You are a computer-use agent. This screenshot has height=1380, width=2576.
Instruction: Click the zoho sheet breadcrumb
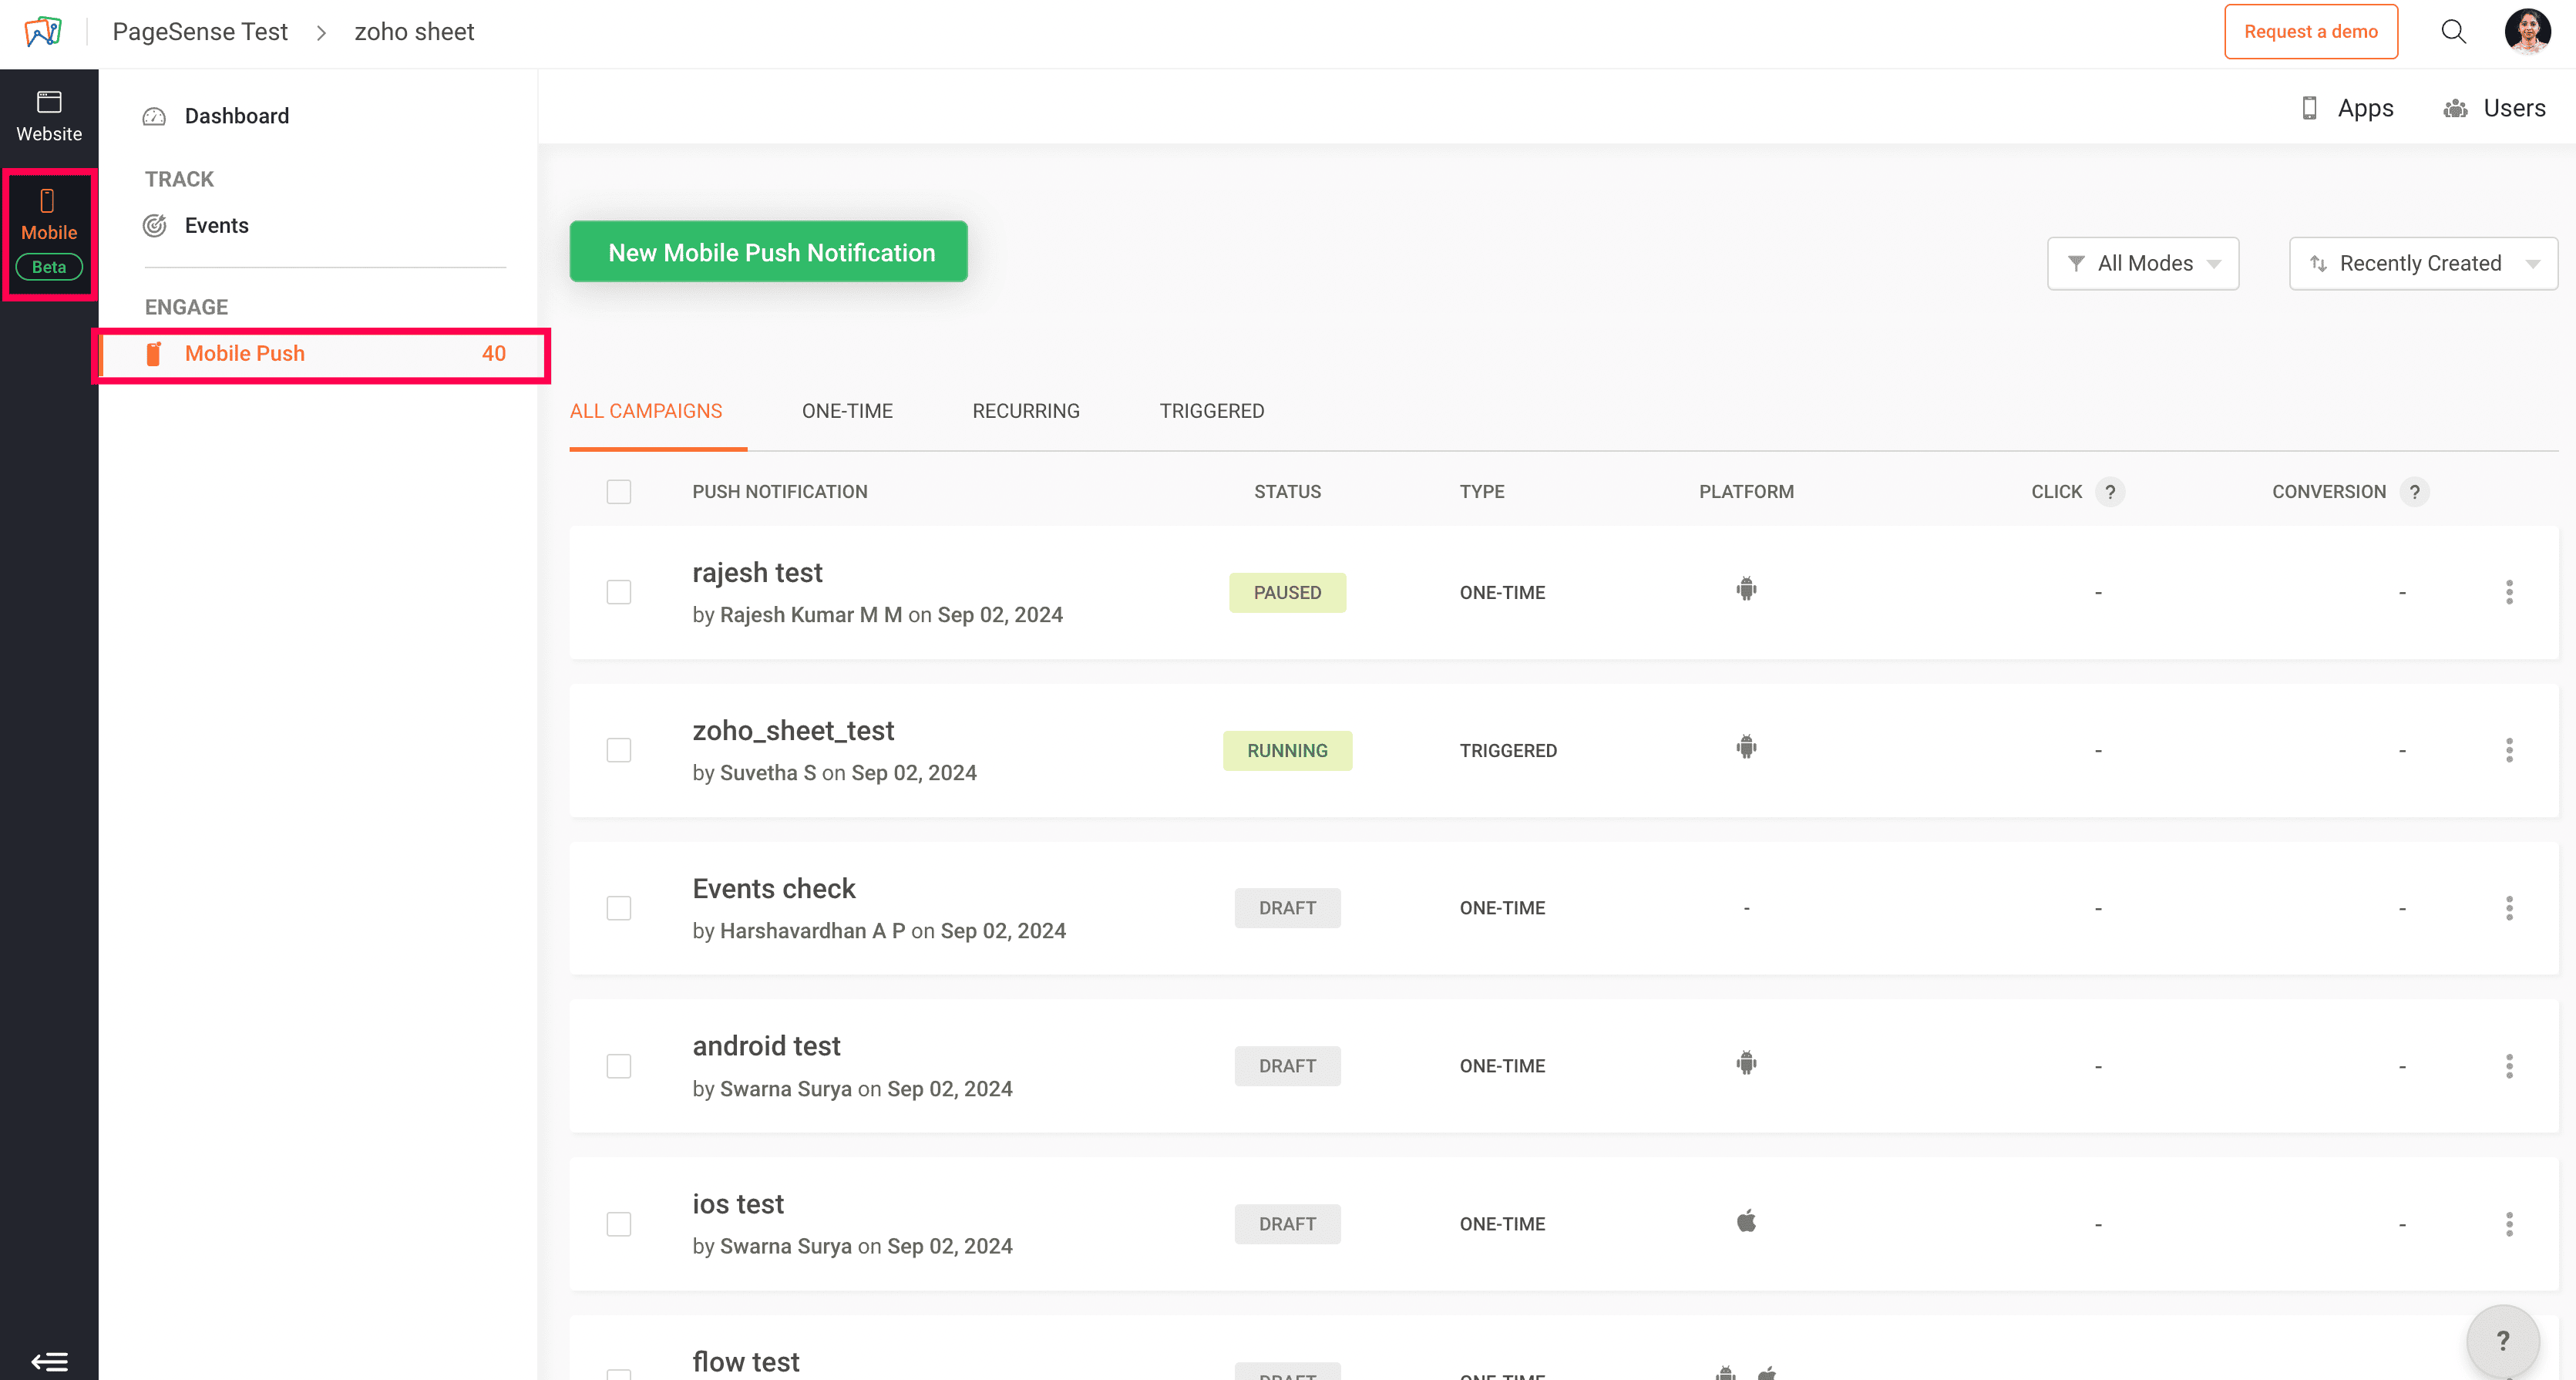coord(414,32)
